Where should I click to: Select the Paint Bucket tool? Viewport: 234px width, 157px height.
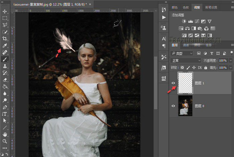click(5, 86)
